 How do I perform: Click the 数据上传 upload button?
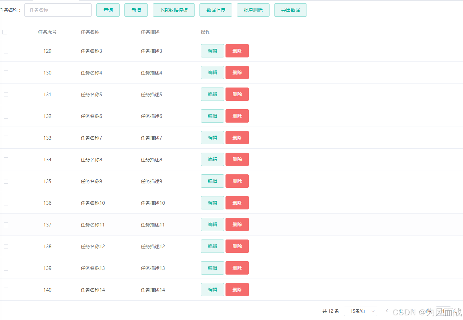215,10
